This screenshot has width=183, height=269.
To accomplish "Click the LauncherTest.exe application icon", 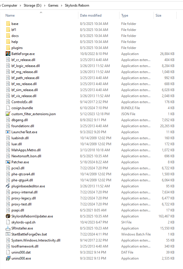I will coord(8,132).
